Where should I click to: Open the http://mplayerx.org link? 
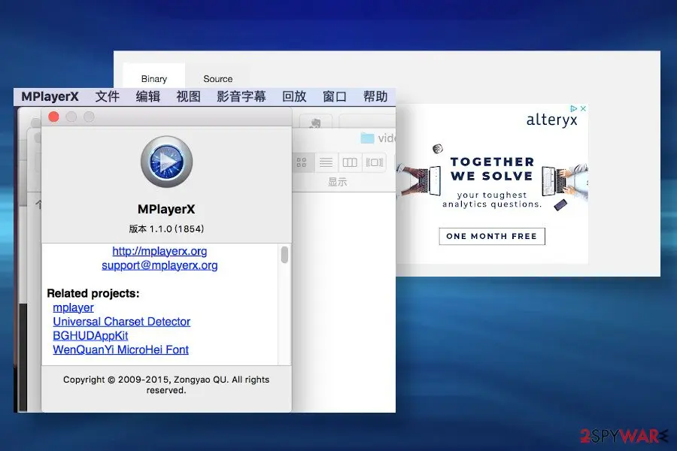pyautogui.click(x=159, y=251)
